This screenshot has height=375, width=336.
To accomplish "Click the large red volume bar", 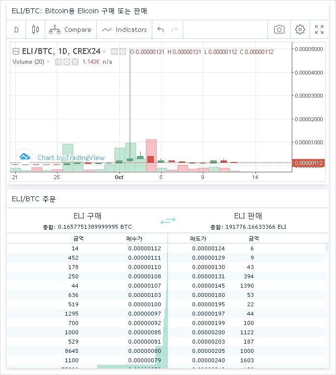I will [151, 155].
